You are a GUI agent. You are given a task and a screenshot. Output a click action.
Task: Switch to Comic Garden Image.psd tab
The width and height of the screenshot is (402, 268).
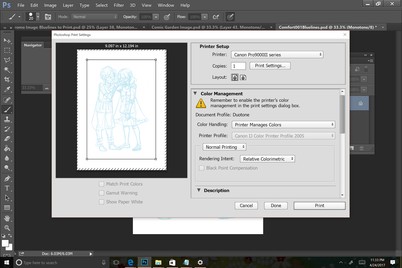pos(208,27)
